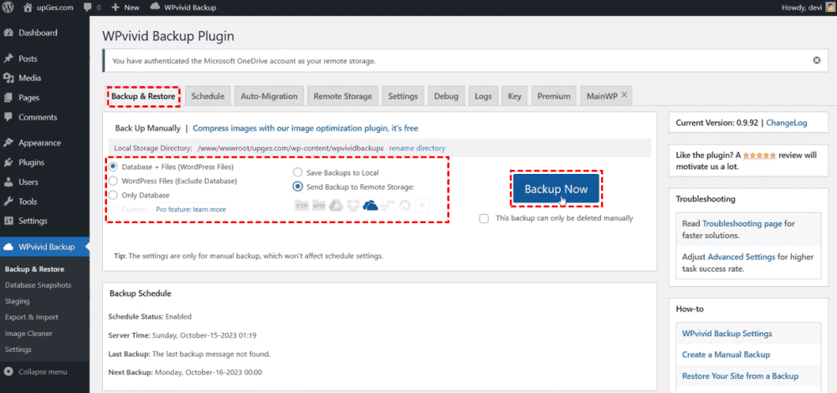Collapse the WordPress admin menu
Image resolution: width=837 pixels, height=393 pixels.
(x=38, y=371)
